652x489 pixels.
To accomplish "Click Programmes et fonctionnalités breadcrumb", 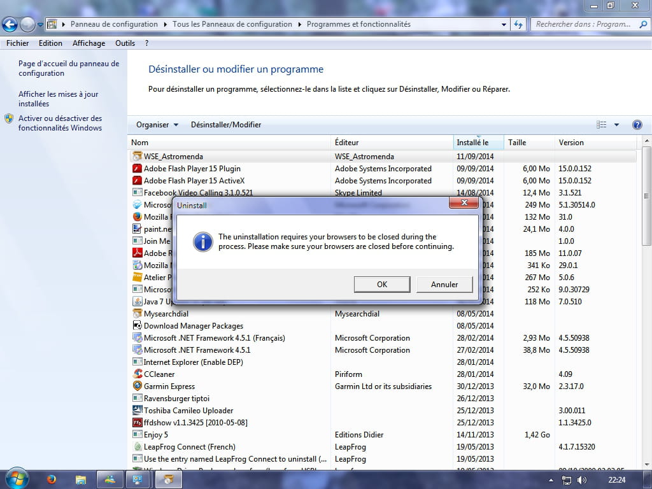I will coord(358,25).
